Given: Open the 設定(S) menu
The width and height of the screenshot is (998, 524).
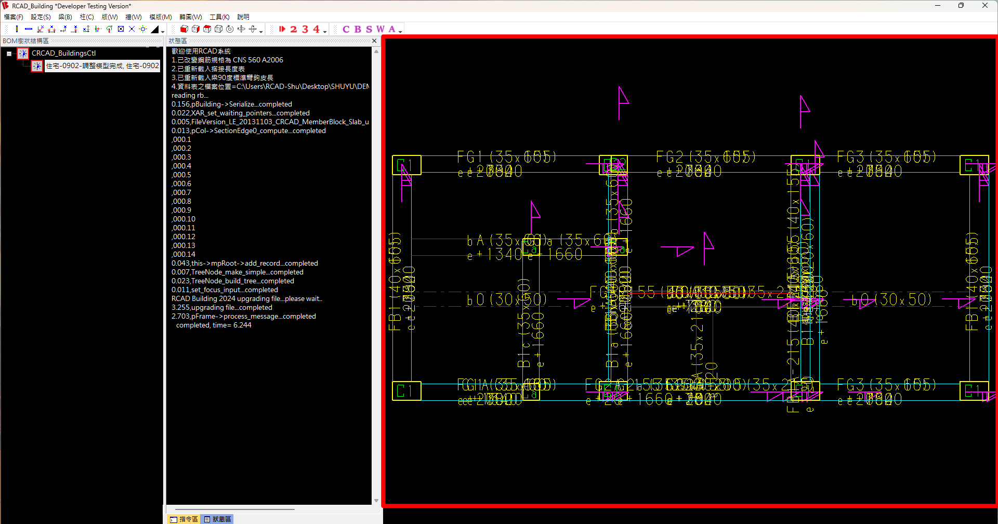Looking at the screenshot, I should click(41, 17).
